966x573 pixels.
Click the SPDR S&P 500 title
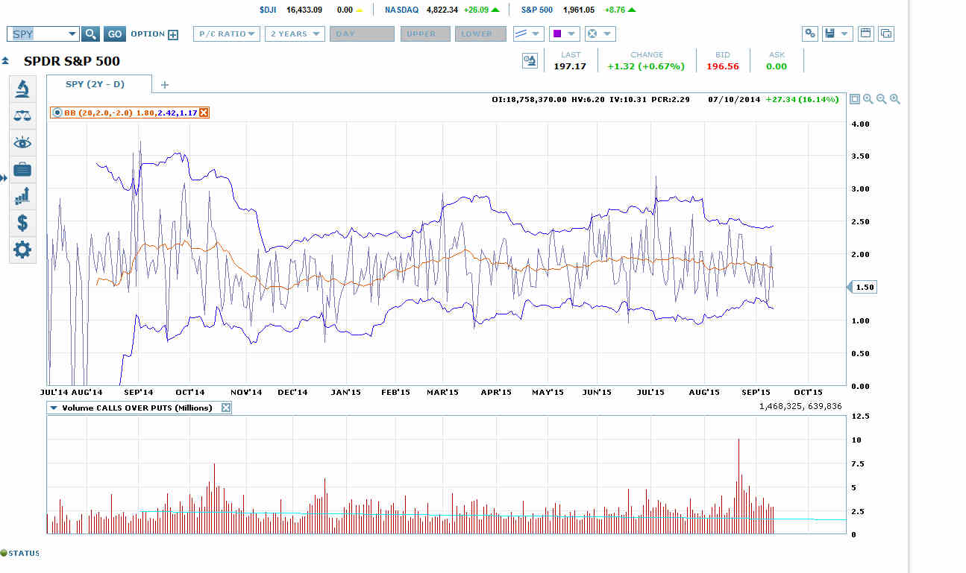pyautogui.click(x=72, y=61)
